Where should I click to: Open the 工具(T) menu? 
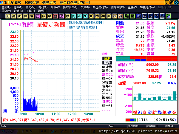[x=30, y=11]
